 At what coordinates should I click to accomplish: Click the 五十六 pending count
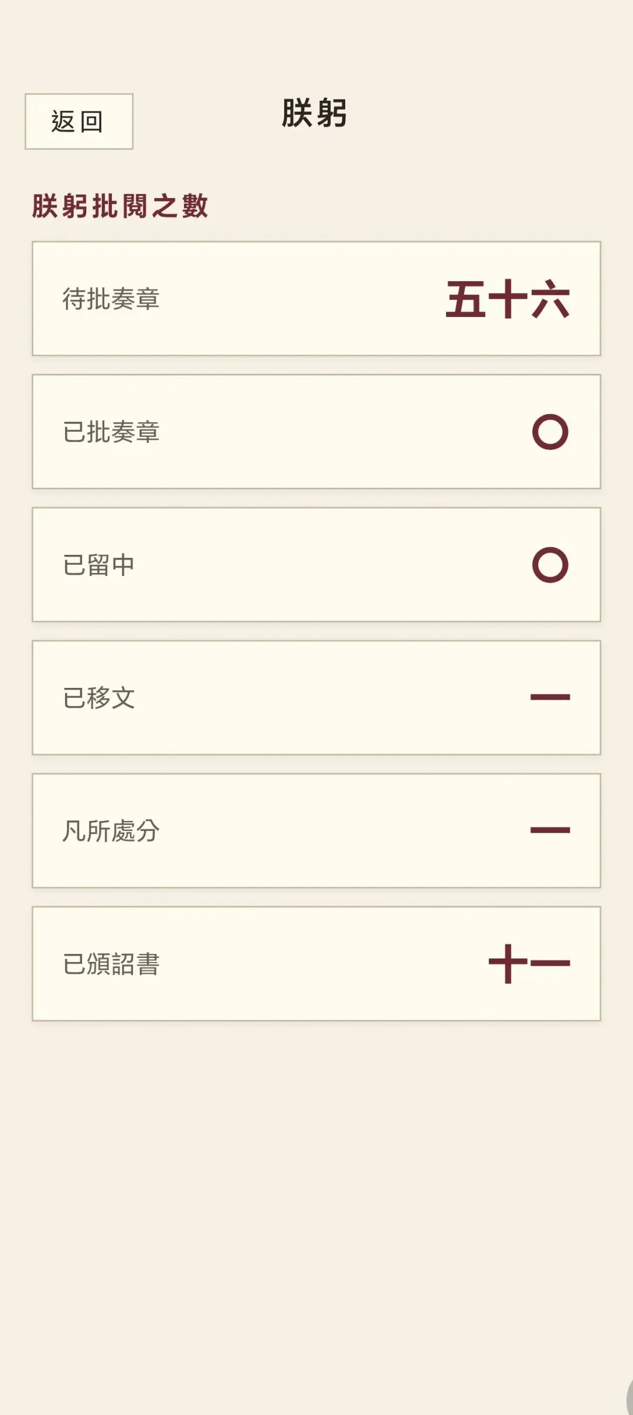[x=508, y=299]
